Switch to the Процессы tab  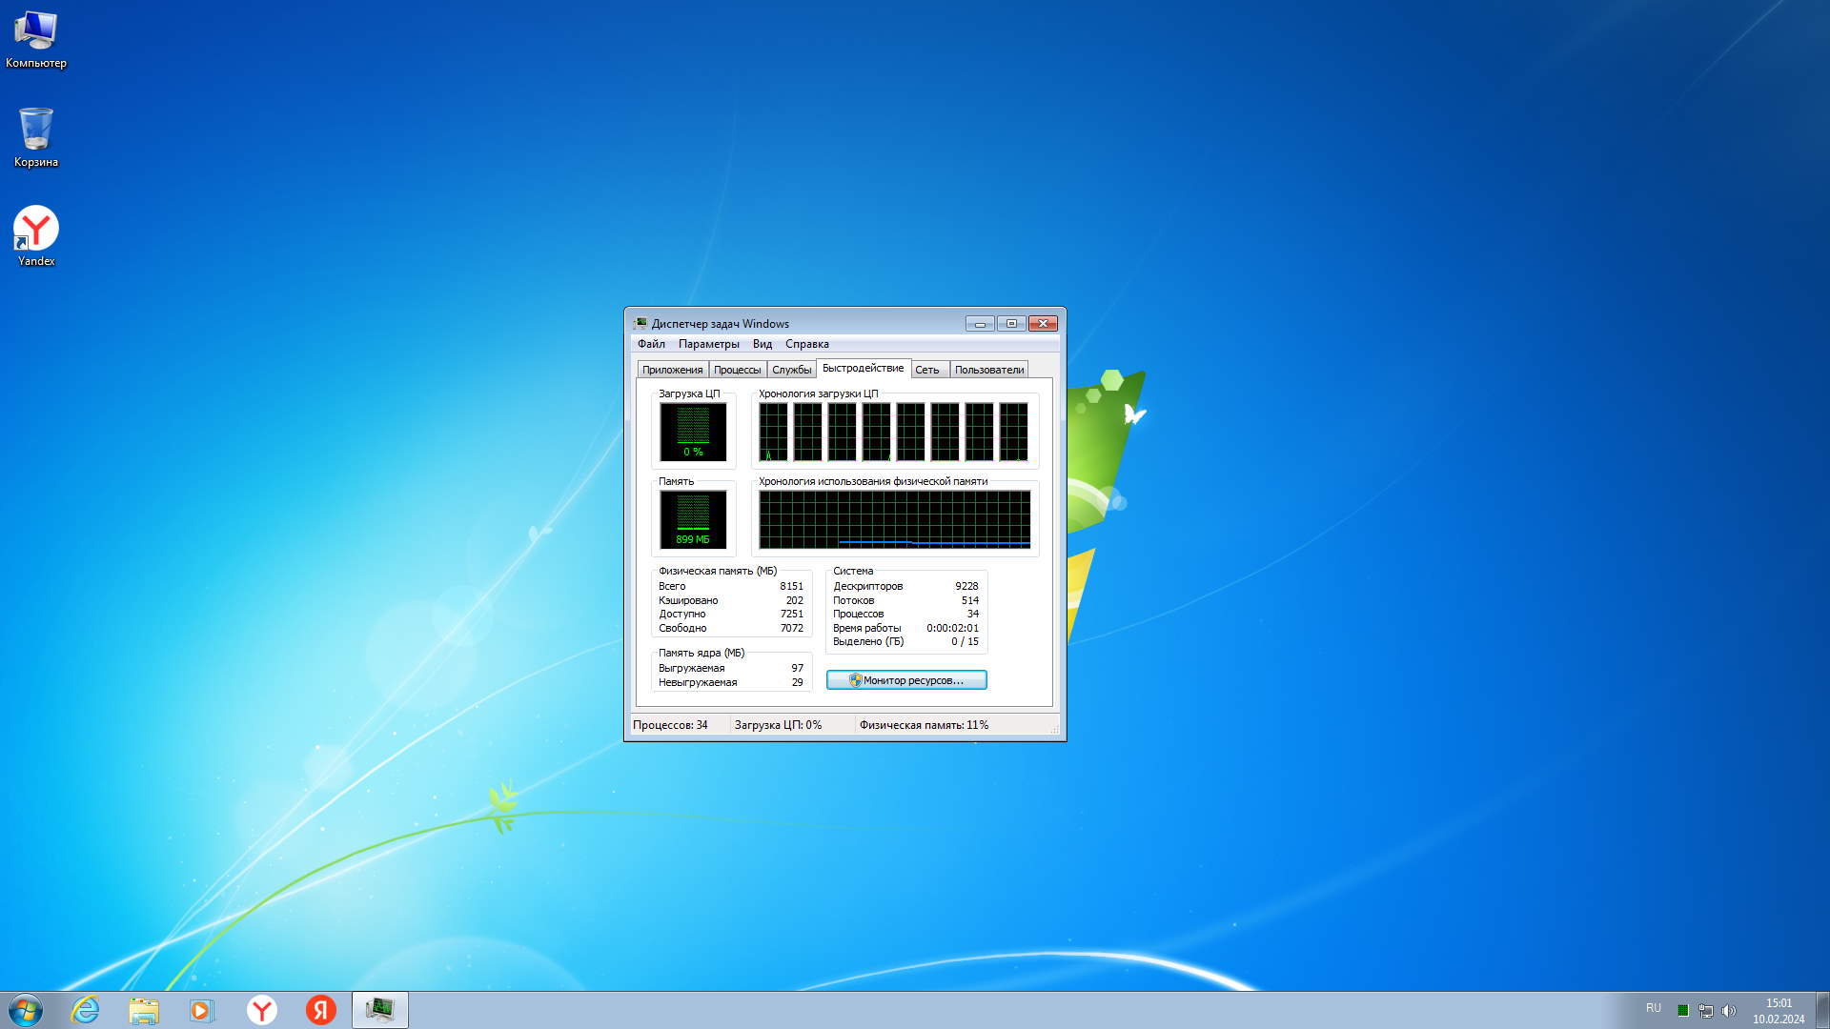(x=737, y=370)
